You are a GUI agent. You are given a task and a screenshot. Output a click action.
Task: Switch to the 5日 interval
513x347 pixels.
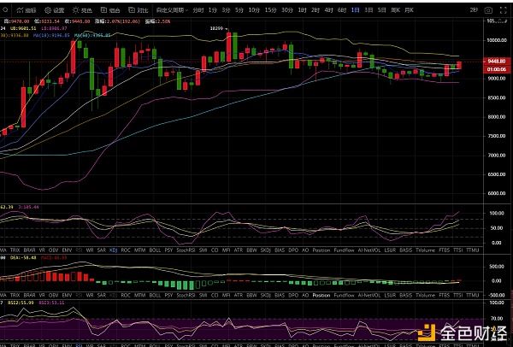[x=382, y=10]
